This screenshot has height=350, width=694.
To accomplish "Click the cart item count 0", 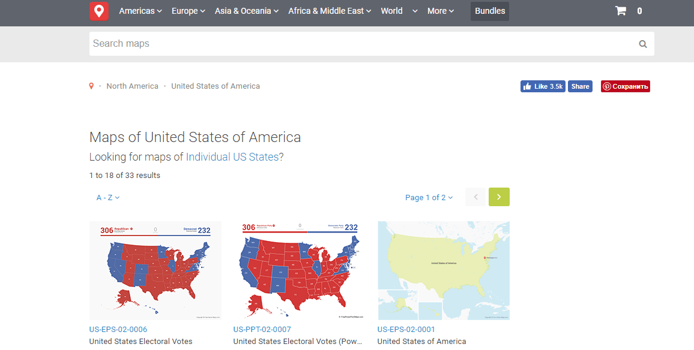I will click(639, 11).
